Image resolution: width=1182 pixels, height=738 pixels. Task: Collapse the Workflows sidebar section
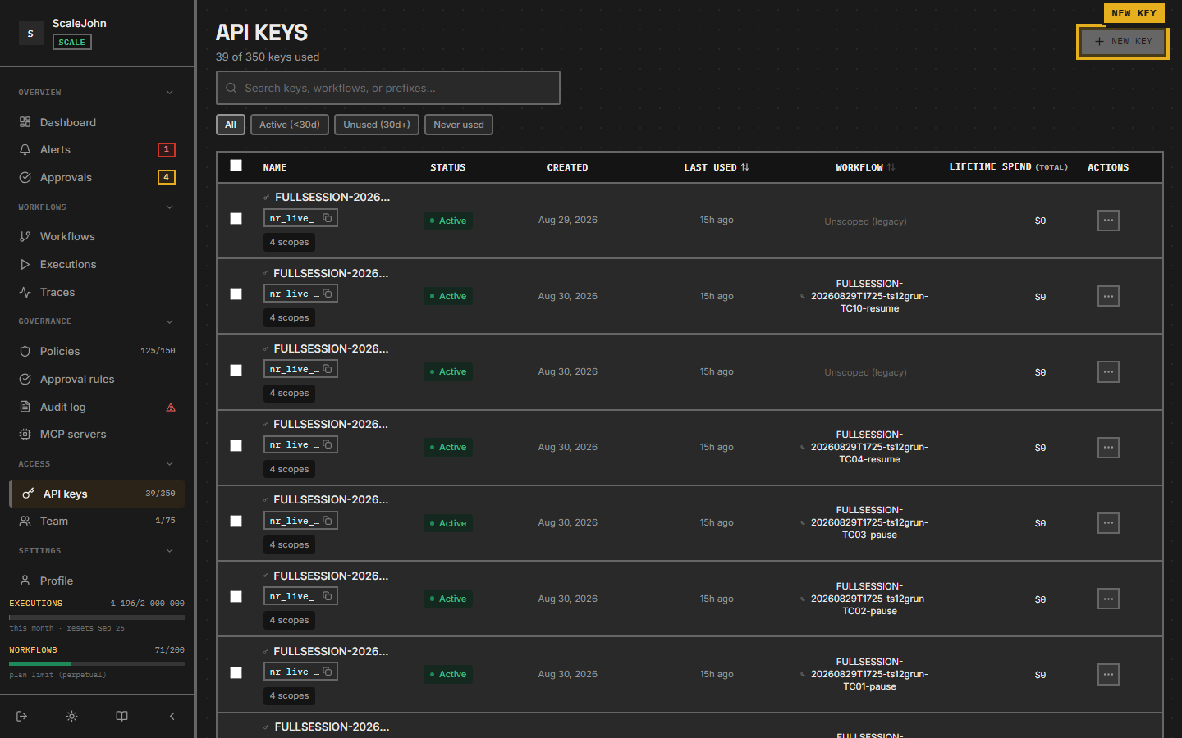pyautogui.click(x=170, y=207)
